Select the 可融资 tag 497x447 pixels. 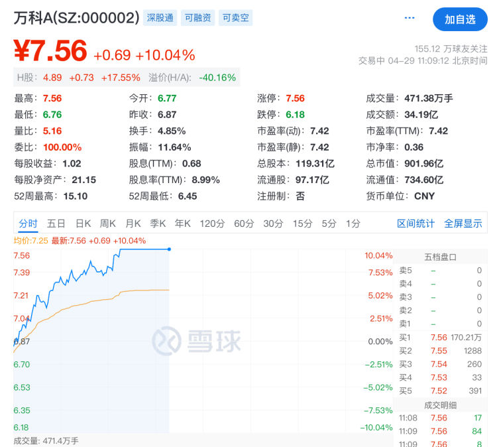click(197, 18)
